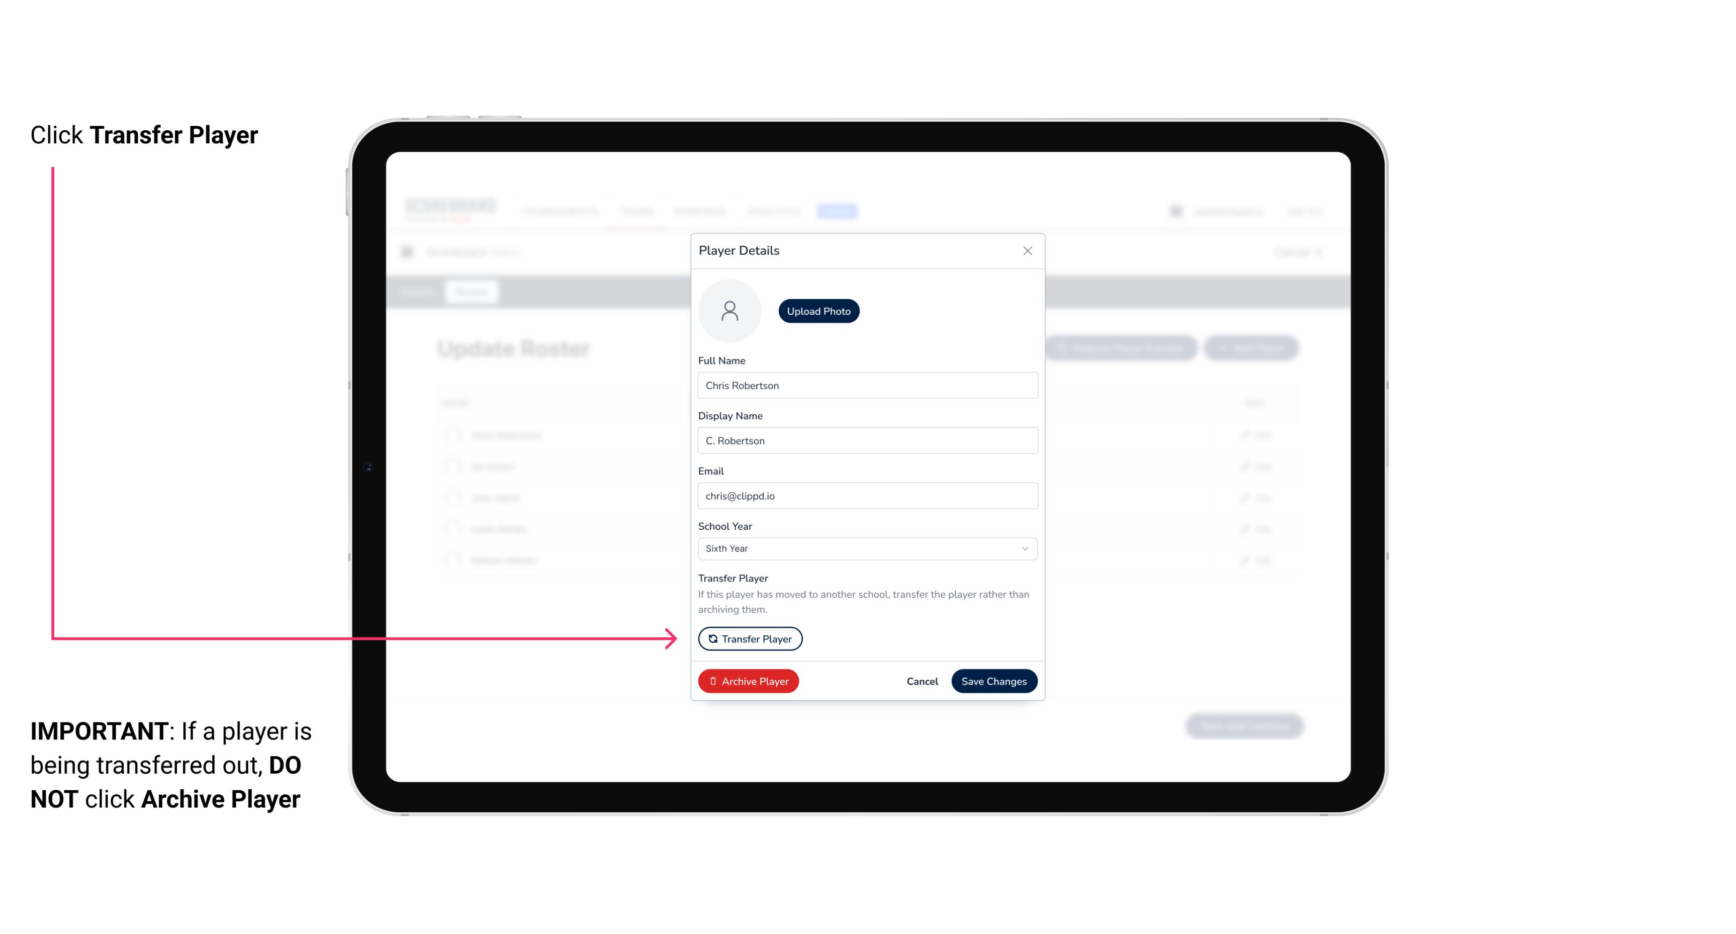Click the Upload Photo button icon
The width and height of the screenshot is (1736, 934).
(x=819, y=311)
